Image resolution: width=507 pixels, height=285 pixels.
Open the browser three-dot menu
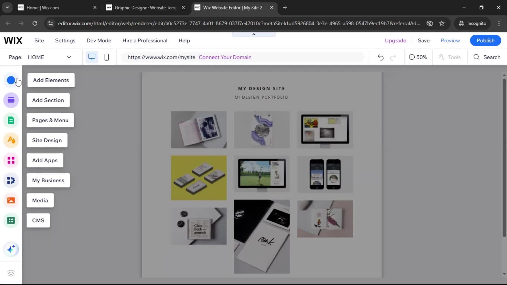click(499, 23)
